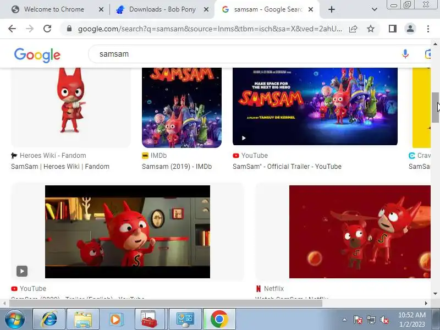
Task: Open the Control Panel taskbar icon
Action: 185,319
